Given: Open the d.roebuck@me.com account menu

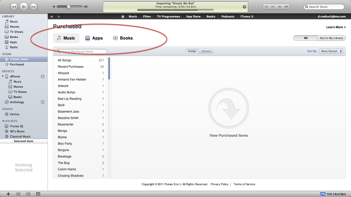Looking at the screenshot, I should click(332, 16).
